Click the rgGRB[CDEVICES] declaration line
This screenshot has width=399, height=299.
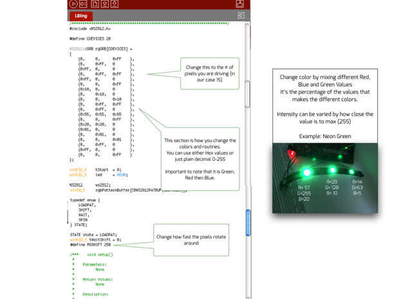[101, 49]
